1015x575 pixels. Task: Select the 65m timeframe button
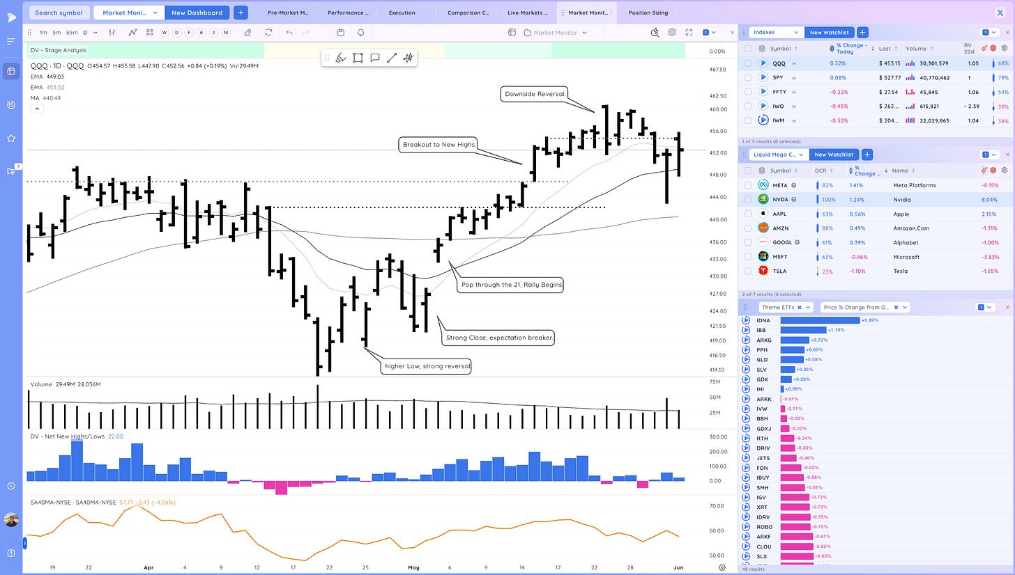click(x=72, y=32)
